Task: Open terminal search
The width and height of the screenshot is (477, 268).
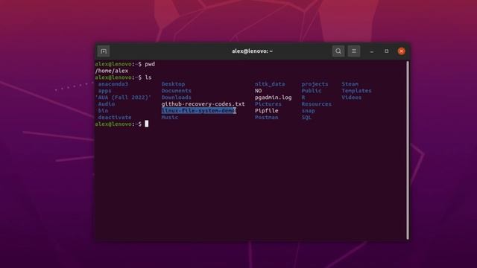Action: pos(338,51)
